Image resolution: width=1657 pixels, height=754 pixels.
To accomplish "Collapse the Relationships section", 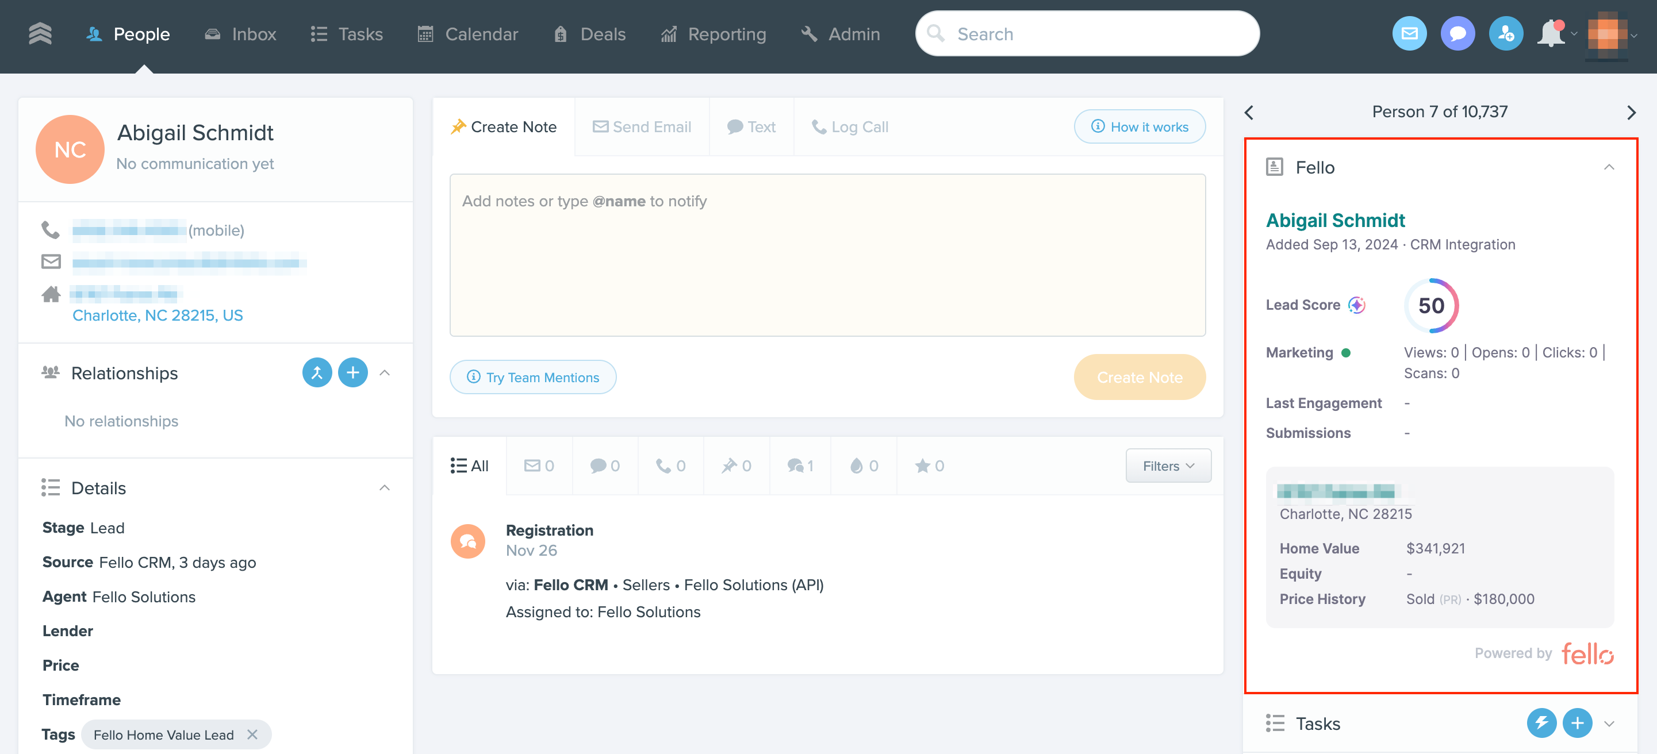I will click(385, 373).
